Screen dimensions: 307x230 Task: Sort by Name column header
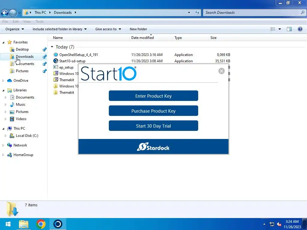tap(58, 38)
